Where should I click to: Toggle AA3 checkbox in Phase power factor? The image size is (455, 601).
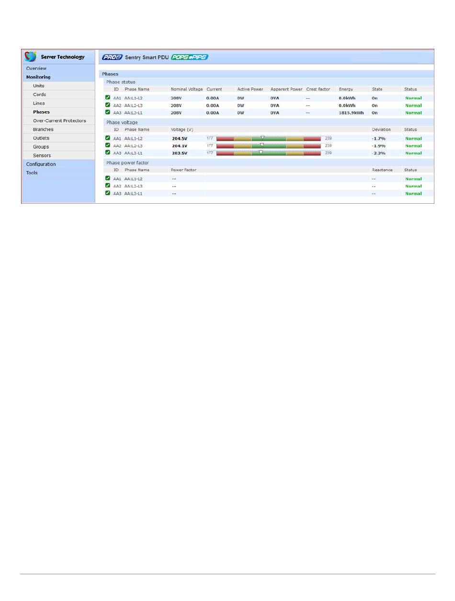[108, 193]
